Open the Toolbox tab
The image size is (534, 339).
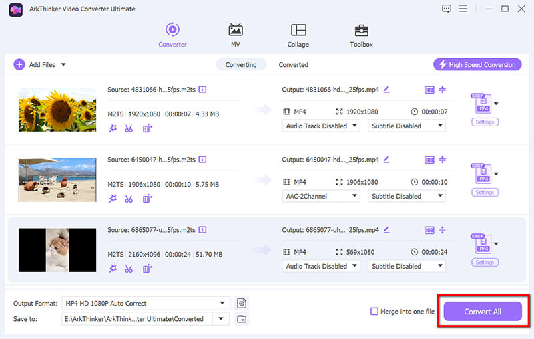click(361, 35)
